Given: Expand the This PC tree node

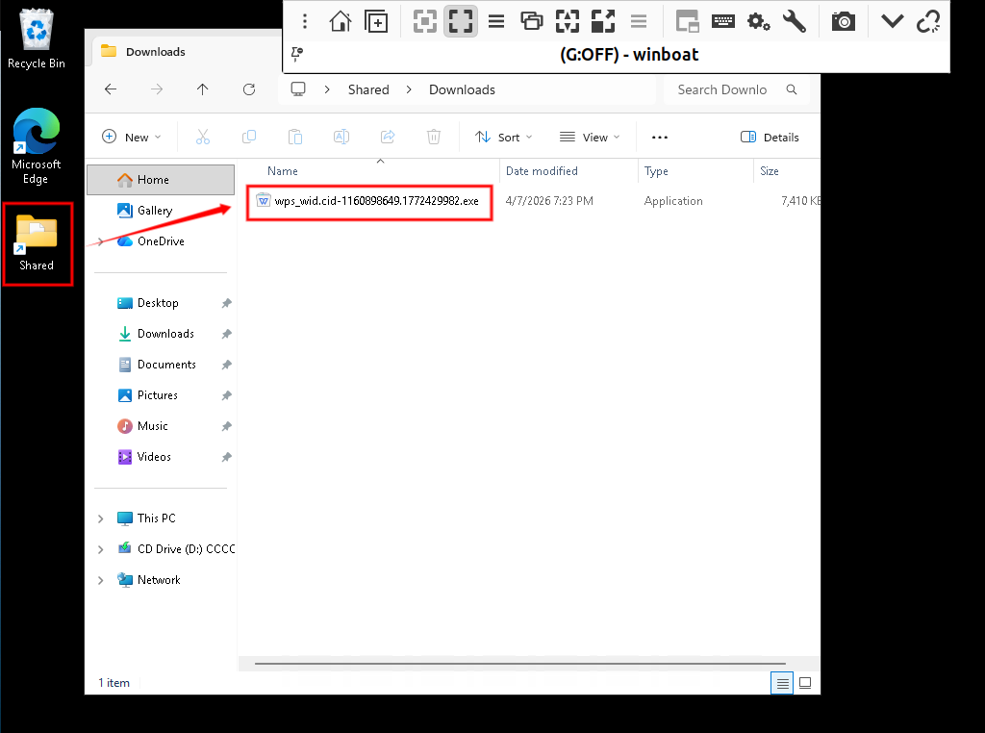Looking at the screenshot, I should click(101, 518).
